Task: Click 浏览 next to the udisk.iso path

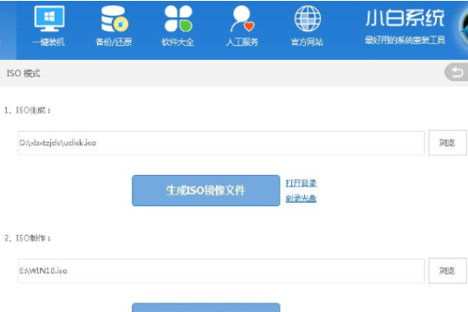Action: (447, 143)
